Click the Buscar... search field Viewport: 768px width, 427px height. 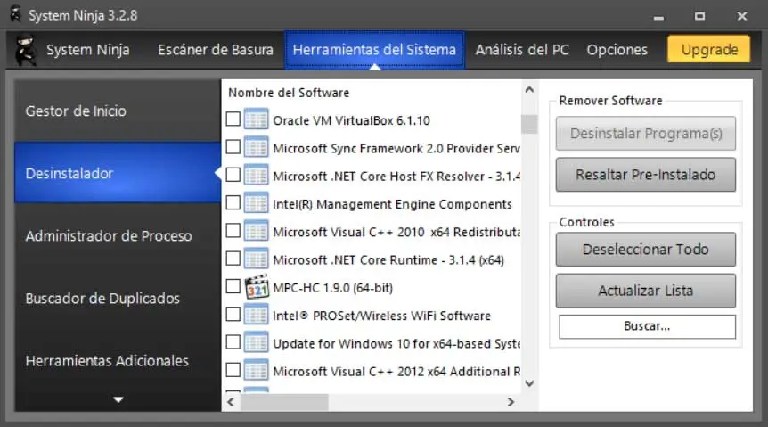click(x=647, y=326)
